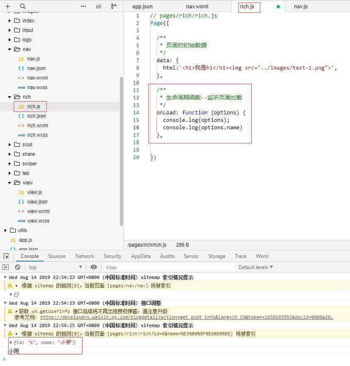Screen dimensions: 350x366
Task: Expand the wx.getUserInfo warning message
Action: click(17, 311)
